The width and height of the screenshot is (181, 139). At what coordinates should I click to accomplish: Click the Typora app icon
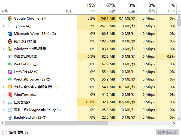click(10, 26)
